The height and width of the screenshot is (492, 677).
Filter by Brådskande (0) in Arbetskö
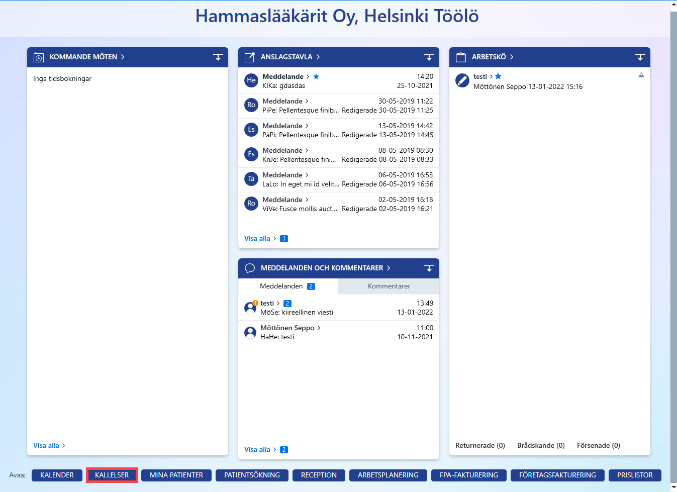tap(541, 445)
